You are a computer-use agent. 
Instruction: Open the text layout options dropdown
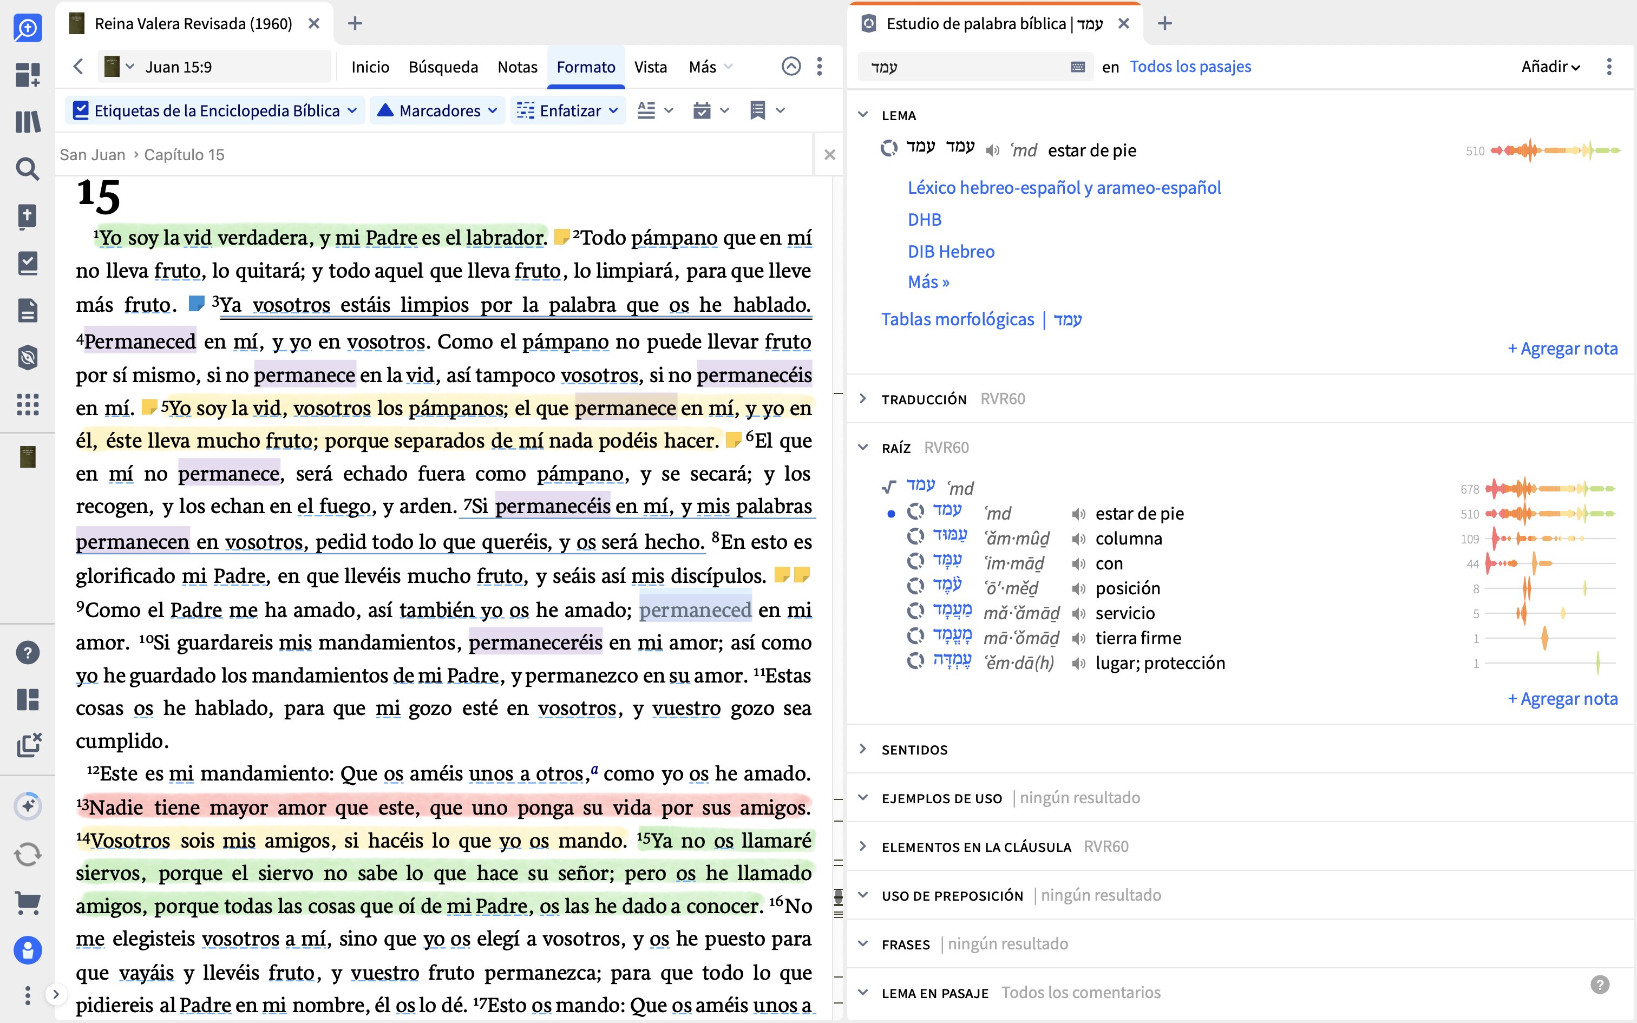pos(656,110)
